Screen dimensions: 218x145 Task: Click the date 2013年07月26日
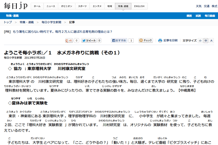pos(35,58)
